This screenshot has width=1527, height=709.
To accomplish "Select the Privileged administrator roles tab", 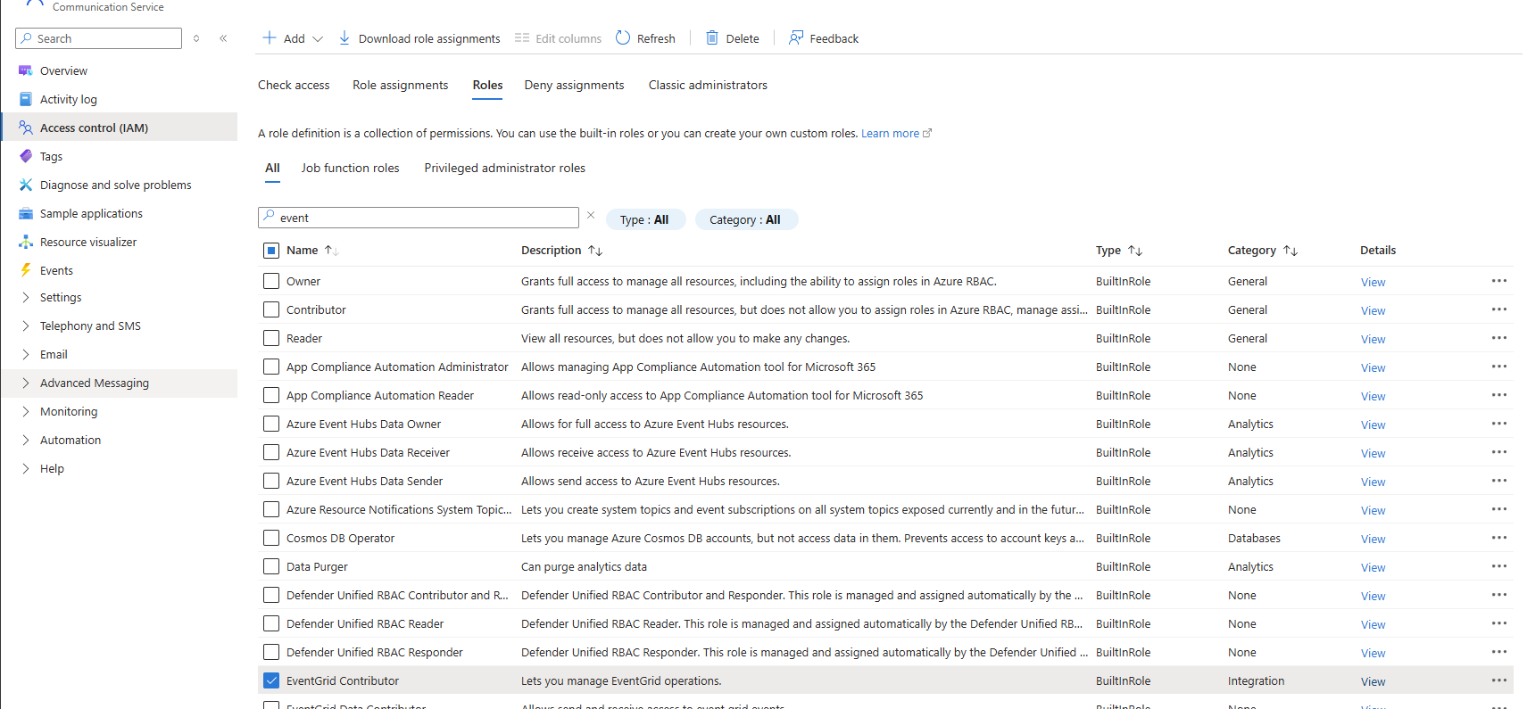I will (504, 168).
